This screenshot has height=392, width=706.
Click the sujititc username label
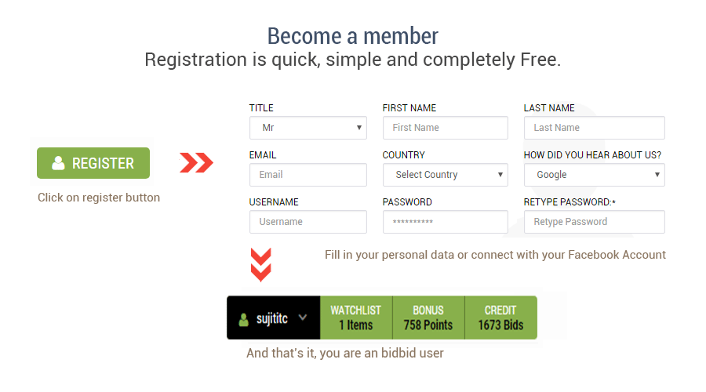(272, 318)
